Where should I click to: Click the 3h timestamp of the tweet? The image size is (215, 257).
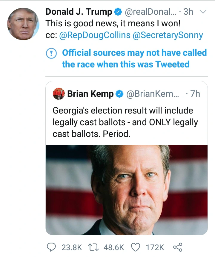coord(188,12)
